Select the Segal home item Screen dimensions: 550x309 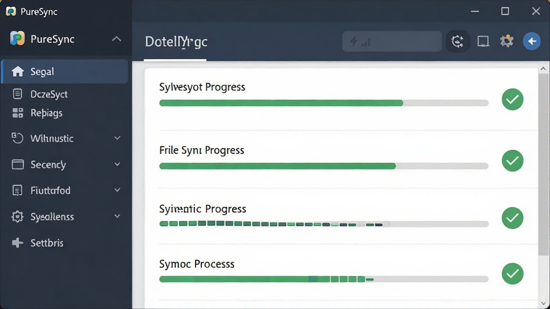(x=64, y=71)
